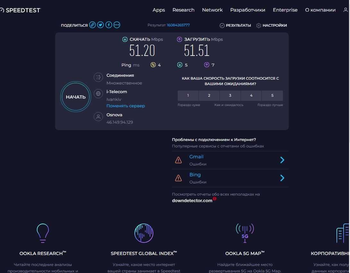This screenshot has width=350, height=273.
Task: Click the Ookla 5G Map antenna icon
Action: 245,233
